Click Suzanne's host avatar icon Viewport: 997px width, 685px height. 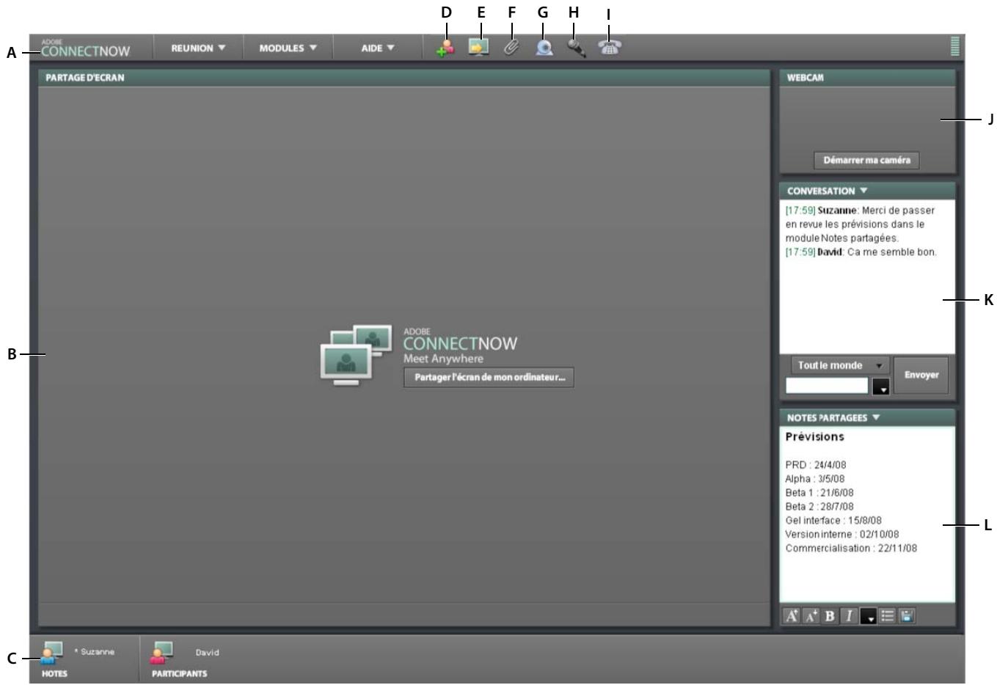click(53, 652)
